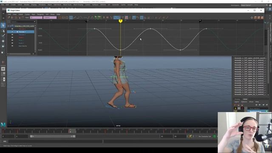
Task: Open Trax Editor from Graph Editor toolbar
Action: (x=259, y=17)
